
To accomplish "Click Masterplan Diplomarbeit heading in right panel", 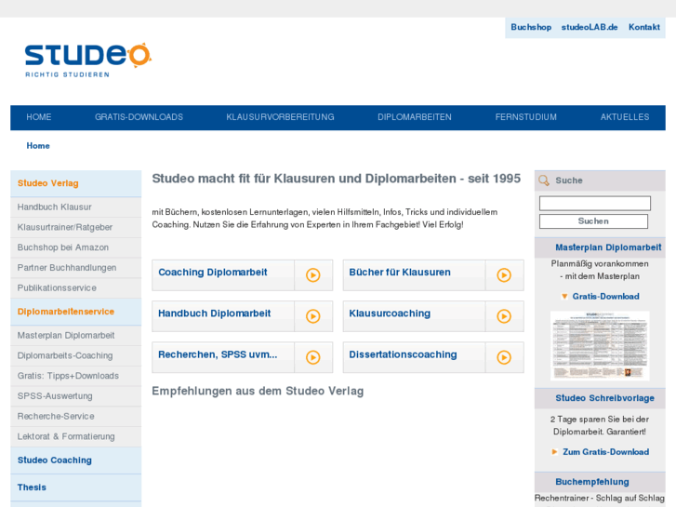I will pos(608,247).
